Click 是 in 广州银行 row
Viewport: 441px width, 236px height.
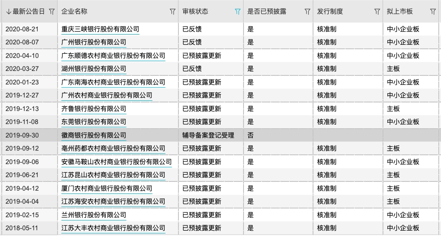coord(250,42)
